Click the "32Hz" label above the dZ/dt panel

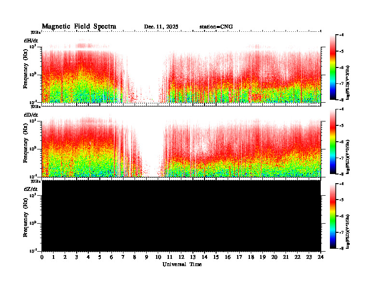(36, 181)
